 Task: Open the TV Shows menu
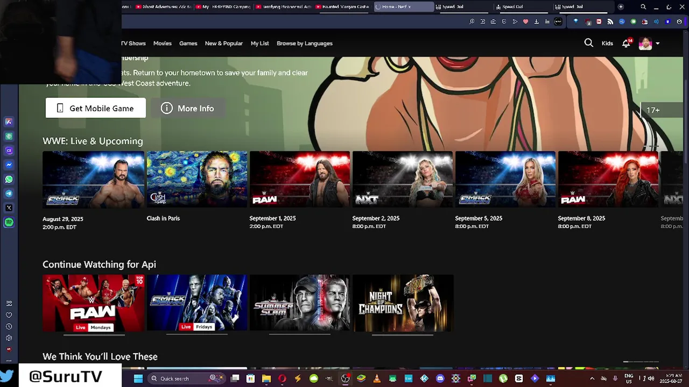coord(133,44)
